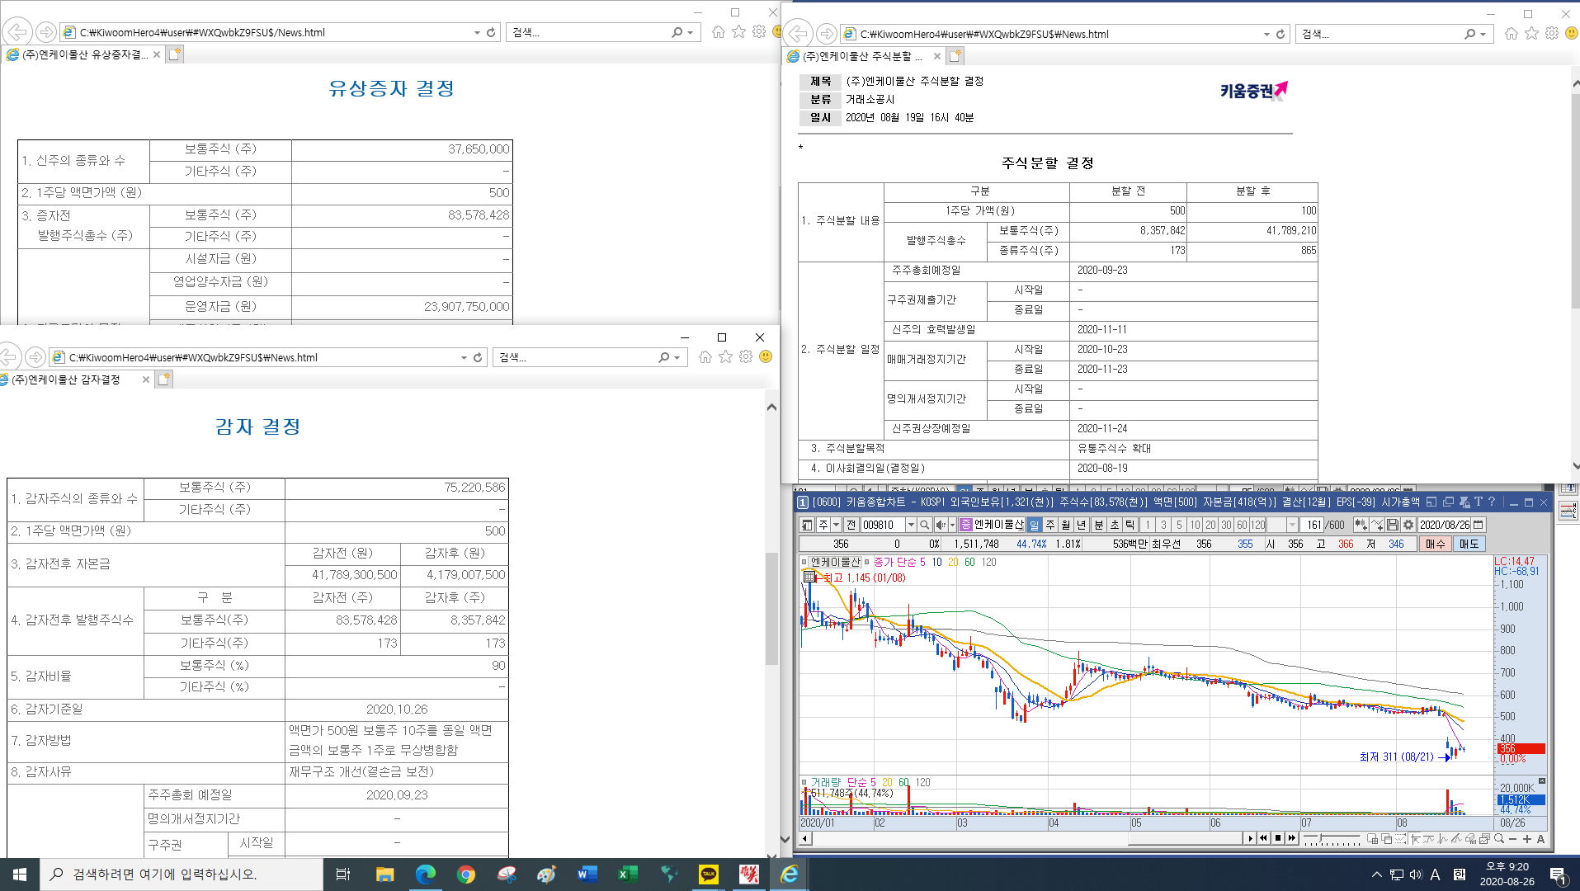Expand the dropdown next to 주 at toolbar left

836,525
